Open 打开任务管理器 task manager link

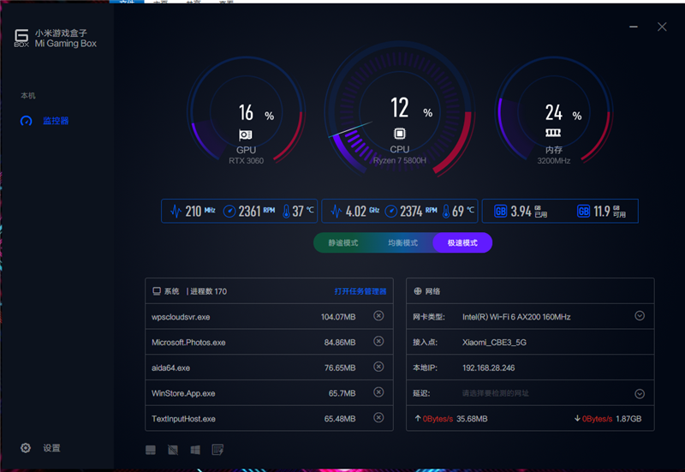[360, 291]
